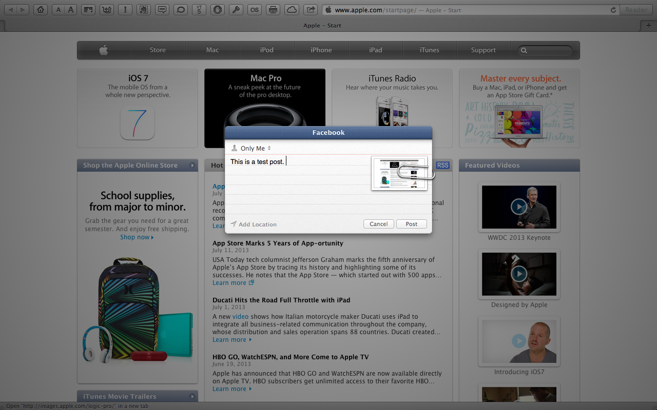Increase text size with the large A

70,10
